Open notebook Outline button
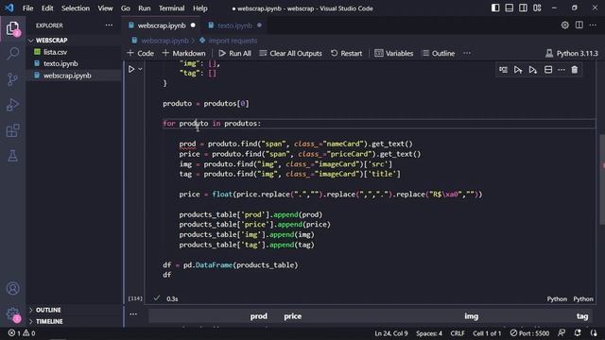The image size is (605, 340). (x=439, y=53)
